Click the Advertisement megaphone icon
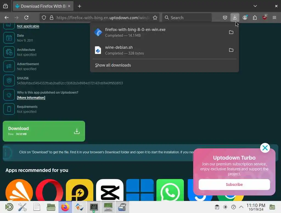The width and height of the screenshot is (281, 213). pyautogui.click(x=9, y=66)
